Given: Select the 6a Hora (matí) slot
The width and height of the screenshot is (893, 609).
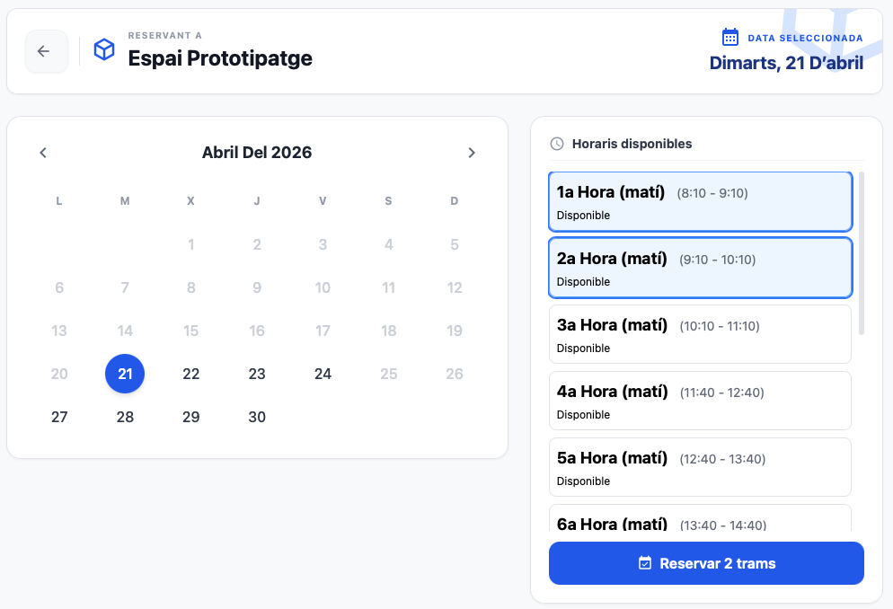Looking at the screenshot, I should click(x=699, y=521).
